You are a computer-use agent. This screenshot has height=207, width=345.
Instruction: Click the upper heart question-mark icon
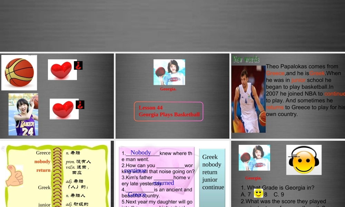(62, 69)
